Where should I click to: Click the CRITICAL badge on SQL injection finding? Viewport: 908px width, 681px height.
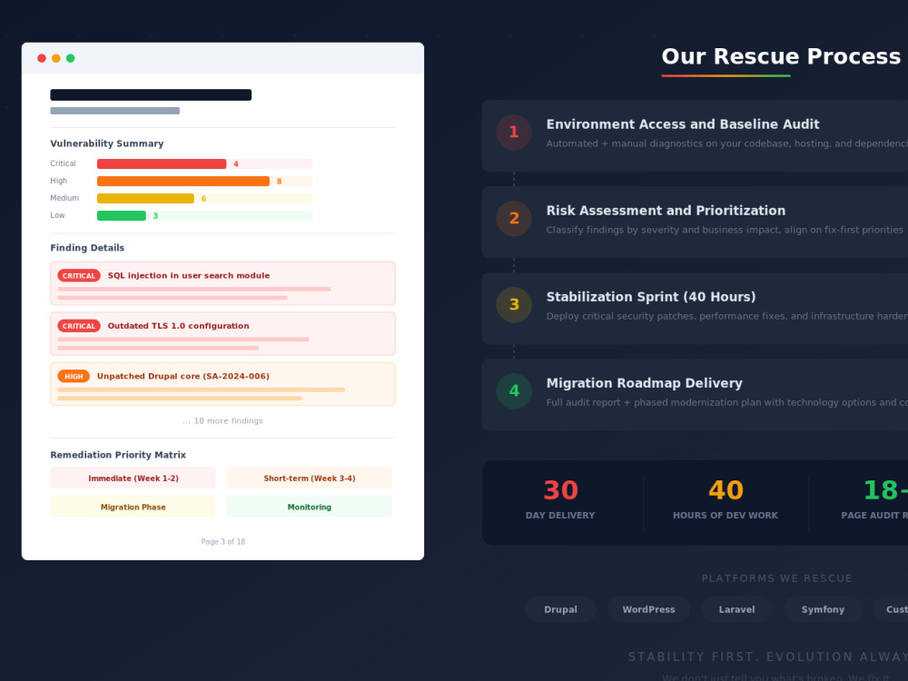coord(79,276)
